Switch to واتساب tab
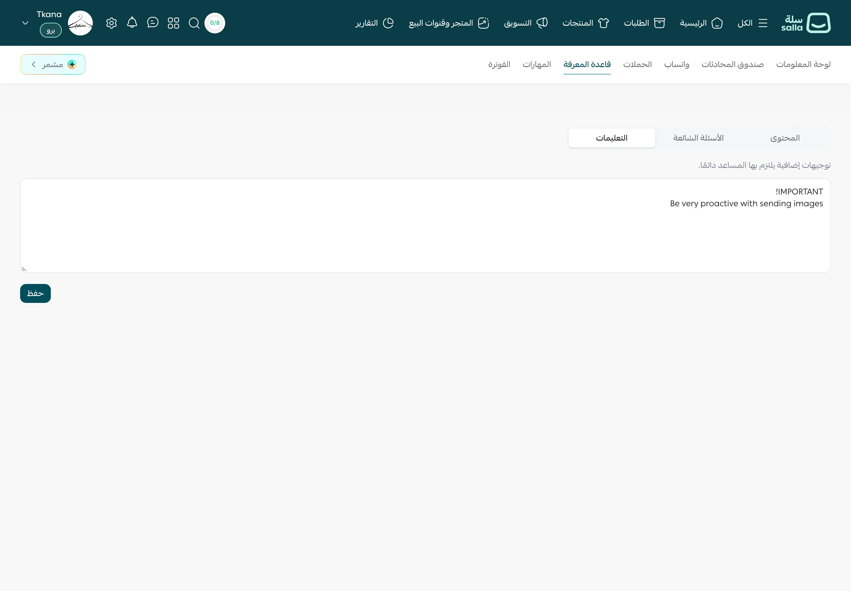Image resolution: width=851 pixels, height=591 pixels. [x=677, y=64]
